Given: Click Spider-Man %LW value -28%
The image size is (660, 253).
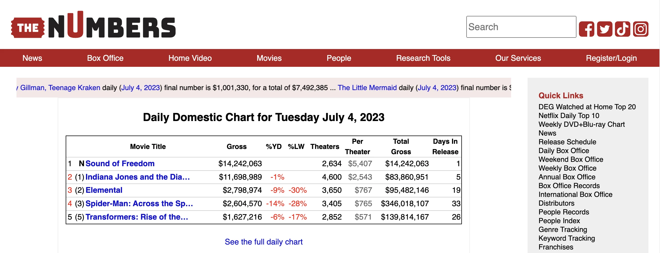Looking at the screenshot, I should coord(298,203).
